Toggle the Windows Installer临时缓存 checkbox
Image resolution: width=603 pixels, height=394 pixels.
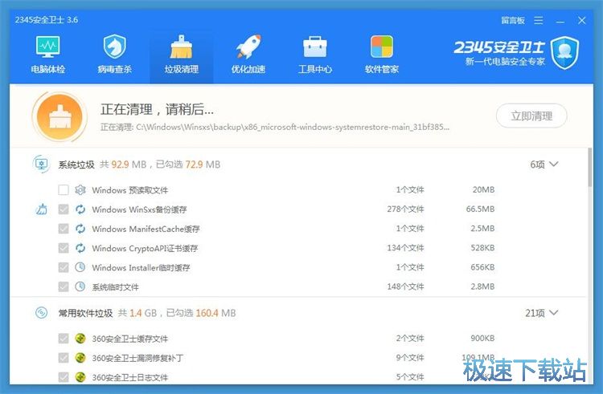(64, 267)
